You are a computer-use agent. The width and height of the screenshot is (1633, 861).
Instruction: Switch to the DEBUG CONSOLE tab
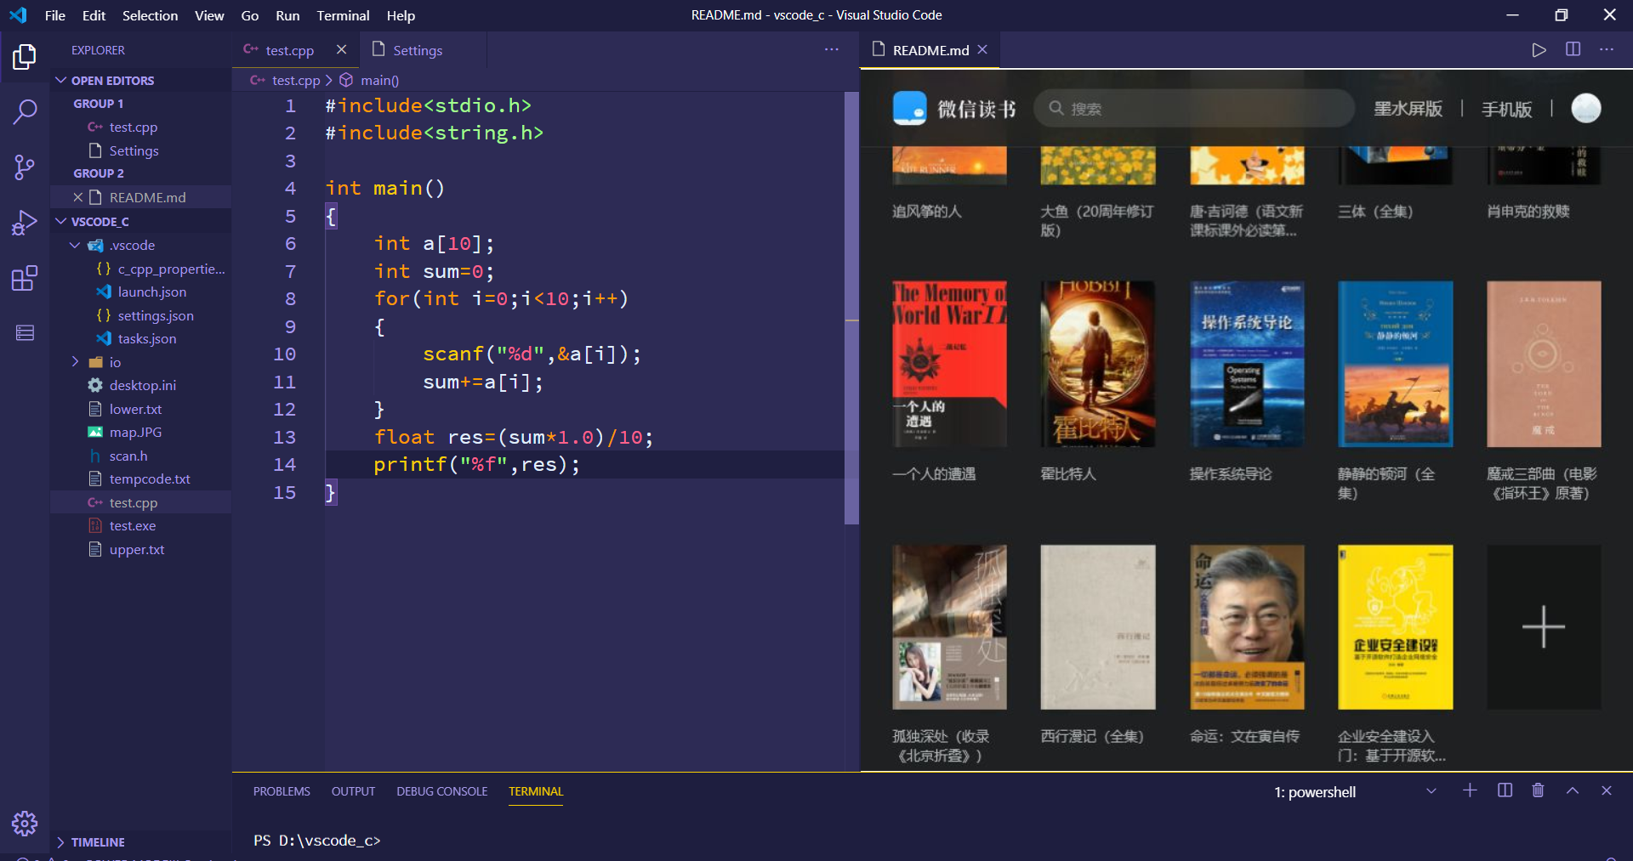[x=441, y=791]
